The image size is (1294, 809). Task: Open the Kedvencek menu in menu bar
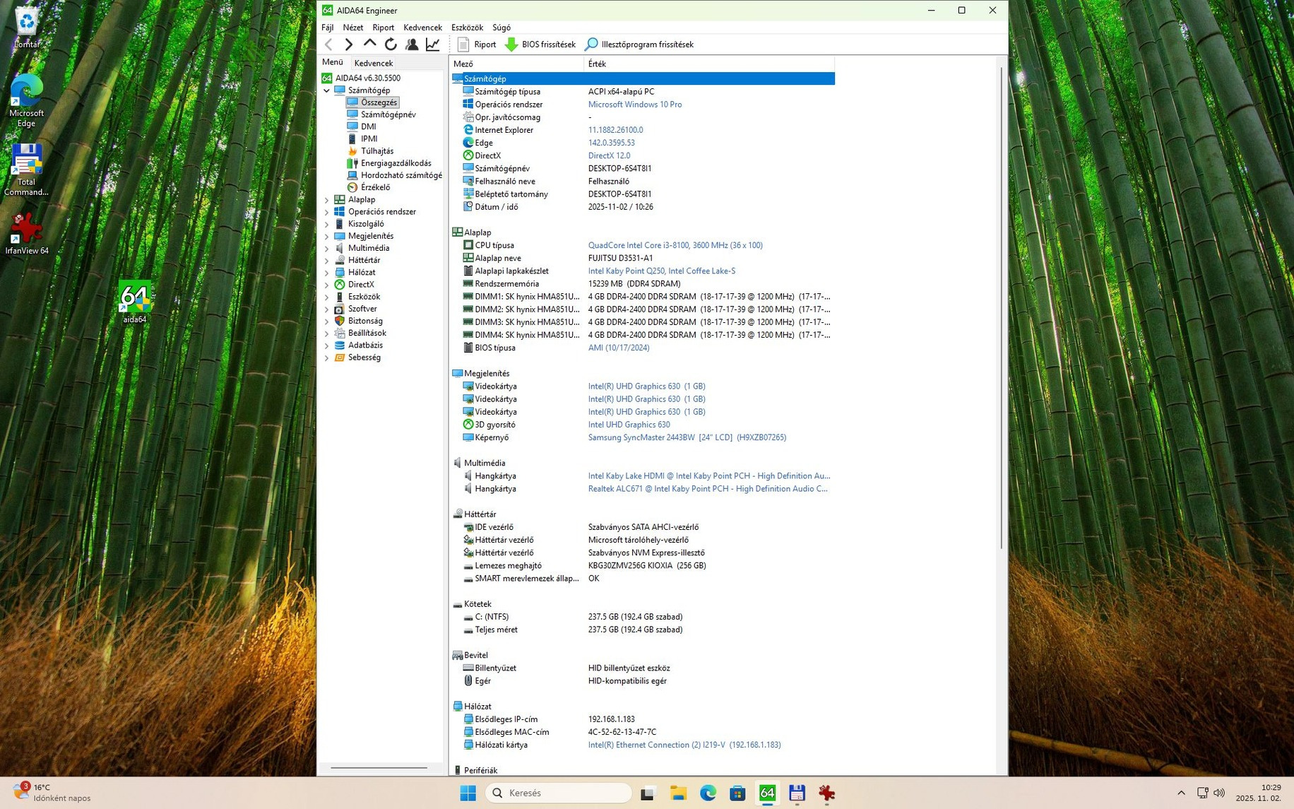pos(422,28)
